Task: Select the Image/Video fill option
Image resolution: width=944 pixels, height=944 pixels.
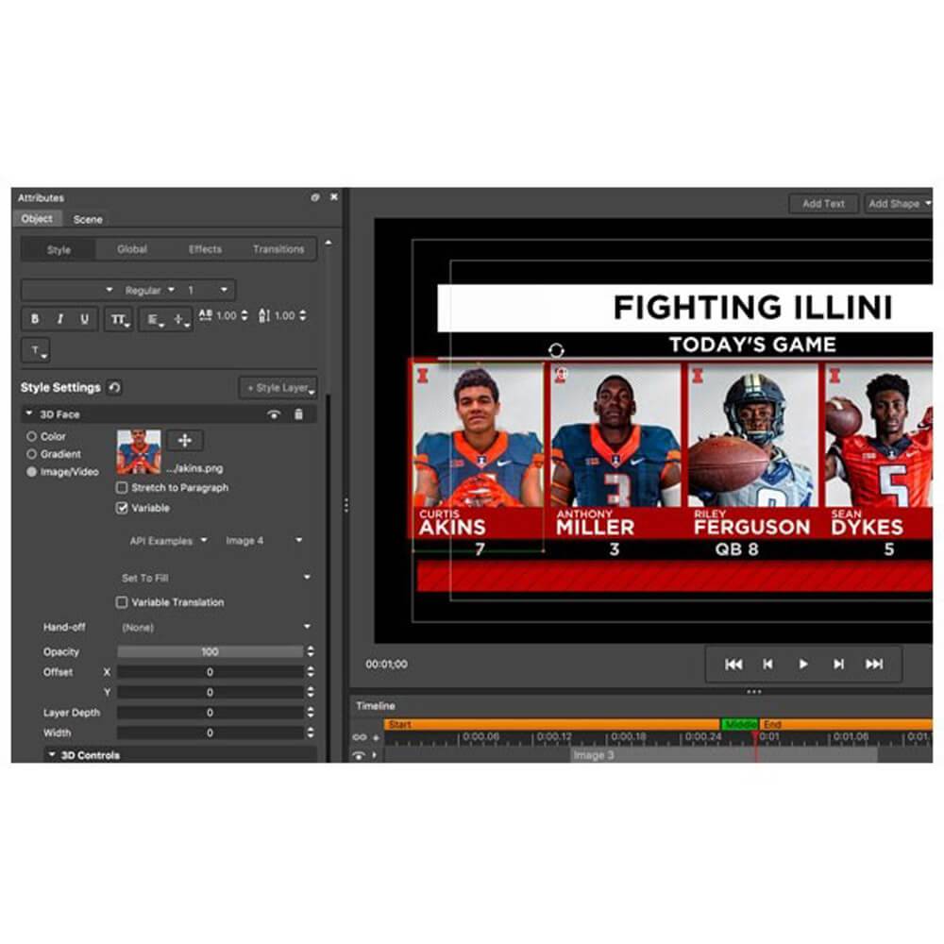Action: [31, 471]
